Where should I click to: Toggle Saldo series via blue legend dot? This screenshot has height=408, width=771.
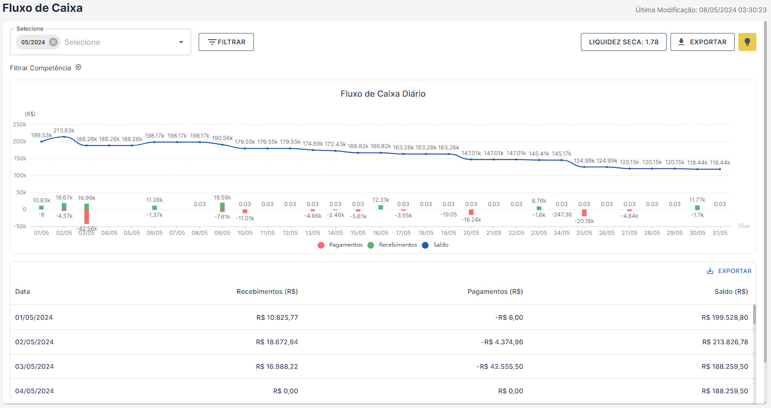click(x=425, y=245)
